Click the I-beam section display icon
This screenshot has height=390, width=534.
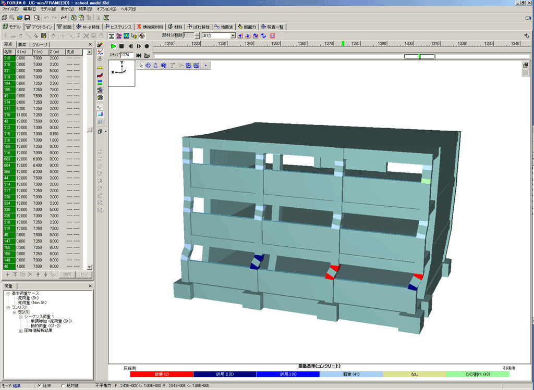(x=111, y=35)
